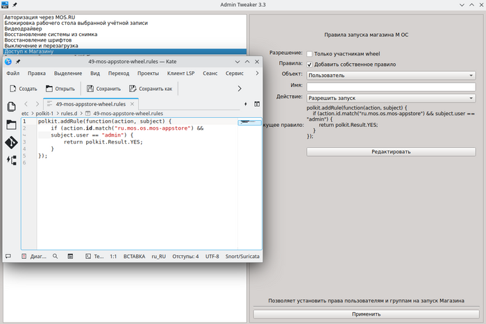Open the Projects folder sidebar icon

tap(11, 125)
